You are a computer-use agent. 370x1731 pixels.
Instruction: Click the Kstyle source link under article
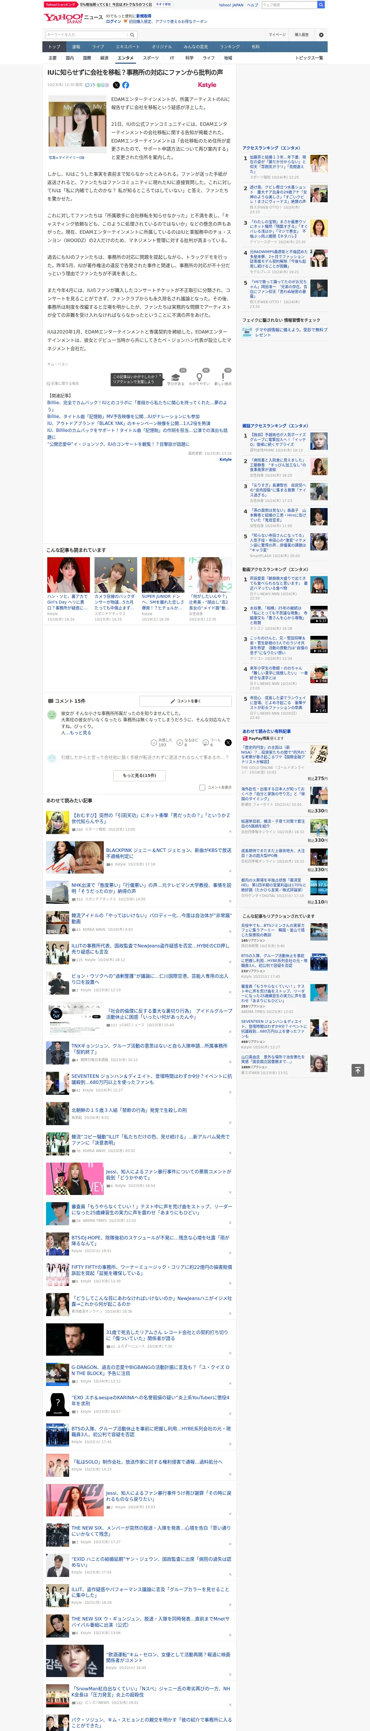(x=226, y=460)
